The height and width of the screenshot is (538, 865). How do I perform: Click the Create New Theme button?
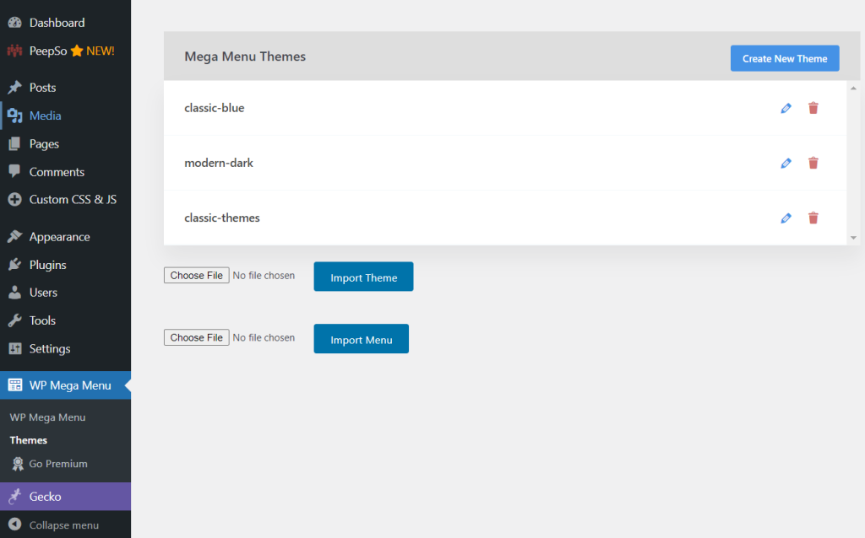point(785,58)
